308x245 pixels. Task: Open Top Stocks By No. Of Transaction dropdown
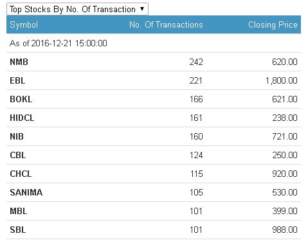[77, 9]
